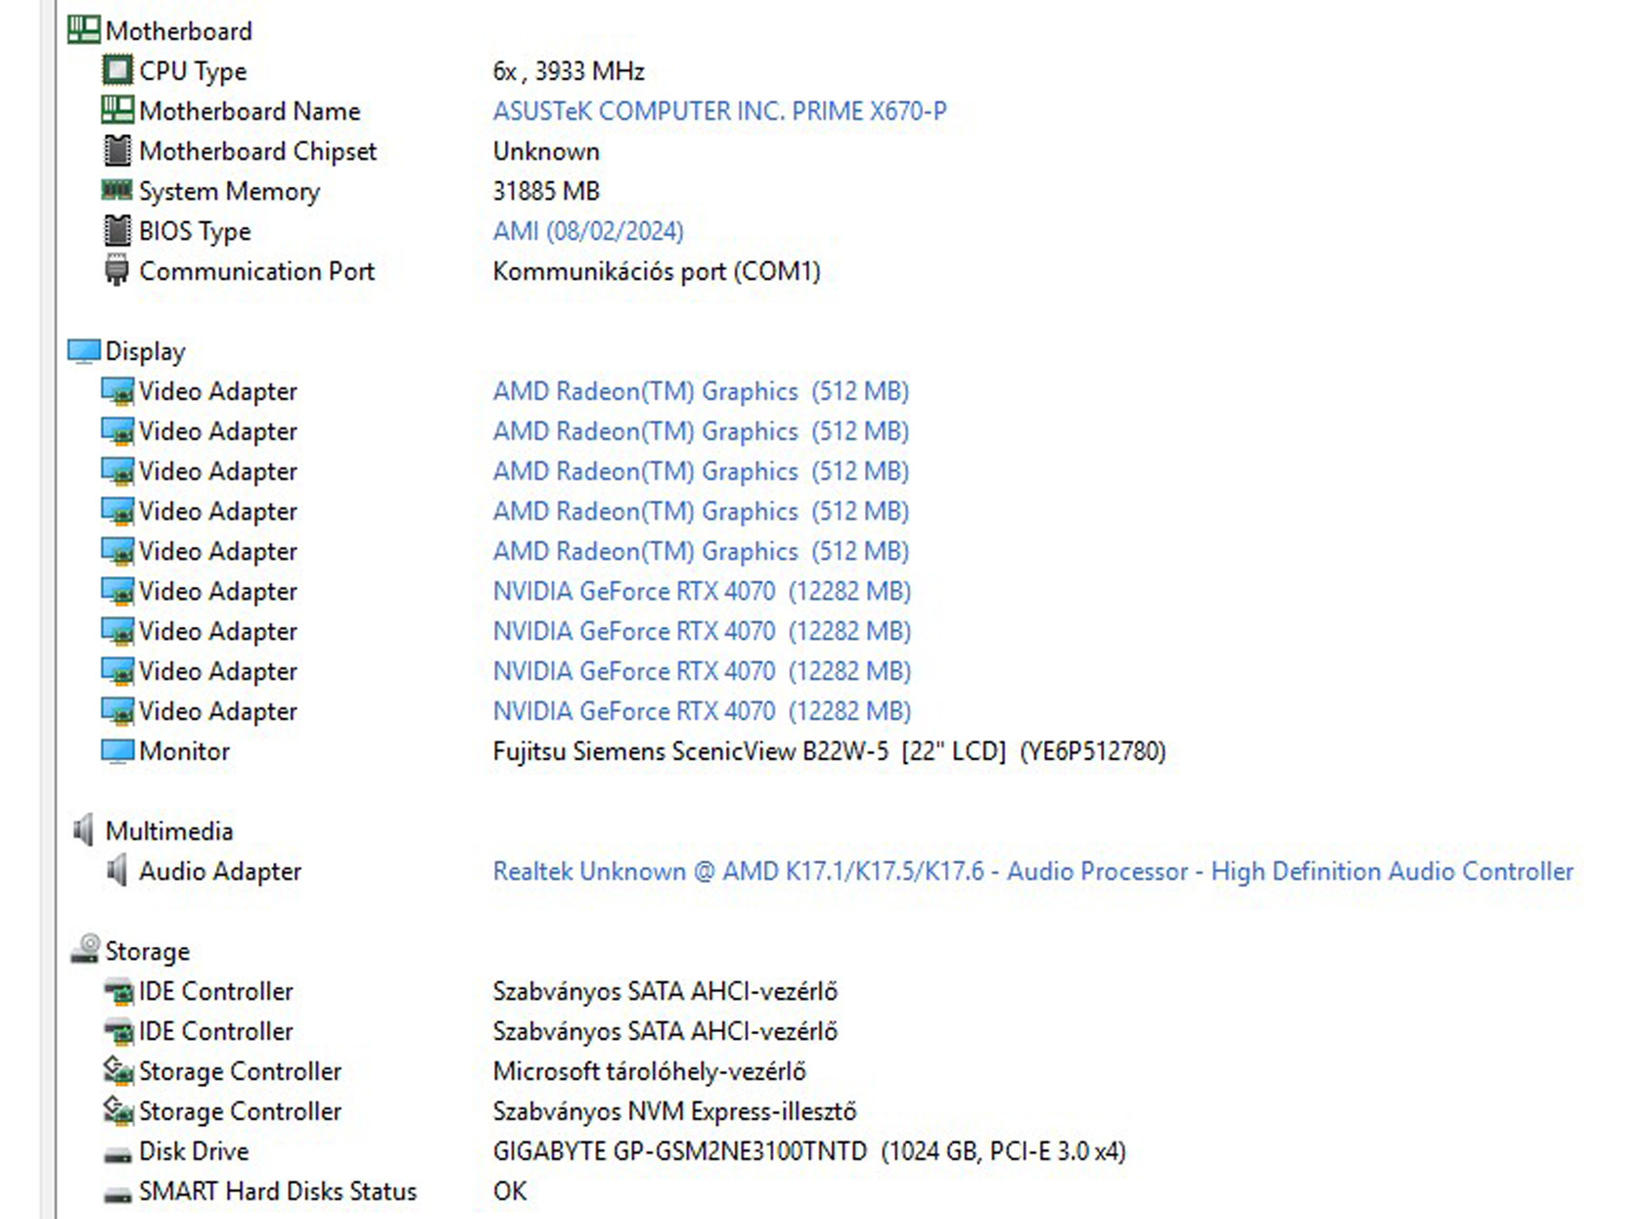Click the icon beside the Monitor row

(116, 750)
